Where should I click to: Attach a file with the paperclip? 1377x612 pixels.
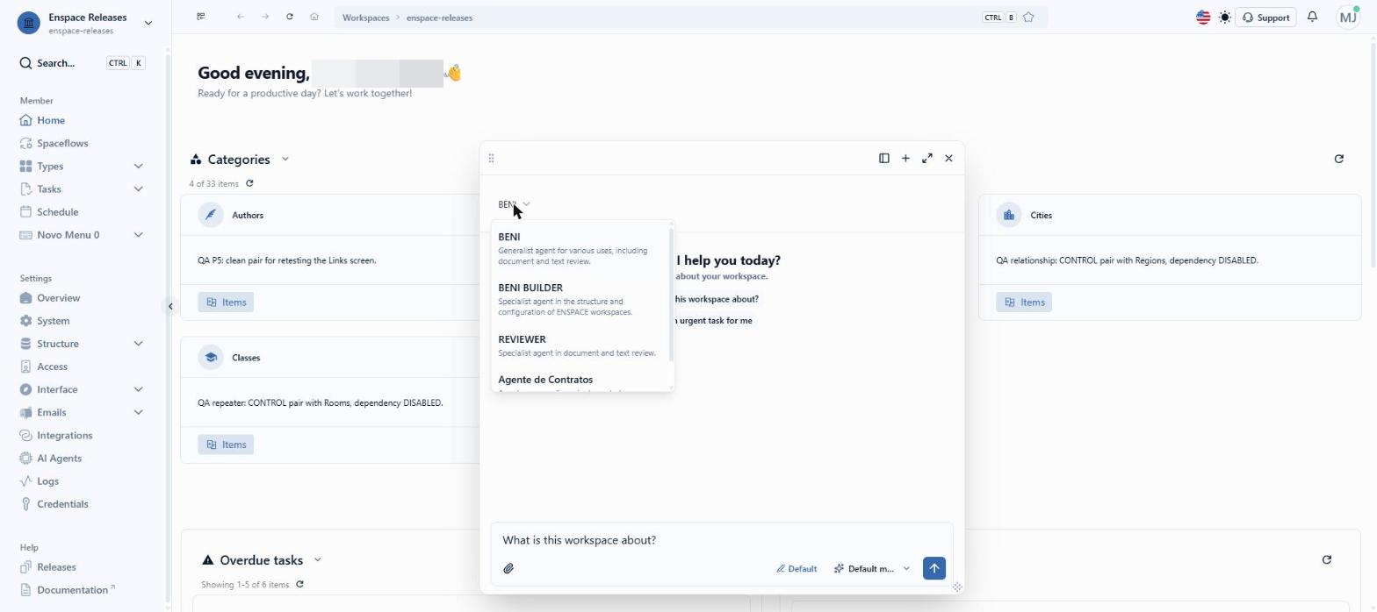click(x=508, y=568)
